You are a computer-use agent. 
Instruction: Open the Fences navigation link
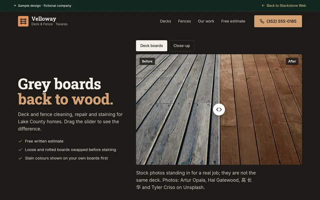click(184, 21)
